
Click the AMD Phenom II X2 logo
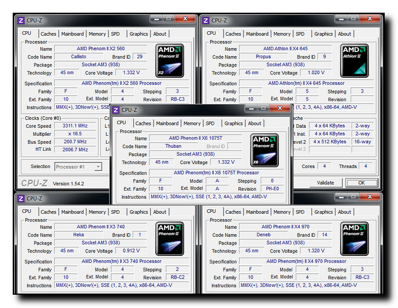(x=170, y=61)
